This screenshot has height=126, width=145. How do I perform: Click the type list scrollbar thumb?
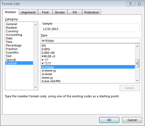[x=137, y=63]
